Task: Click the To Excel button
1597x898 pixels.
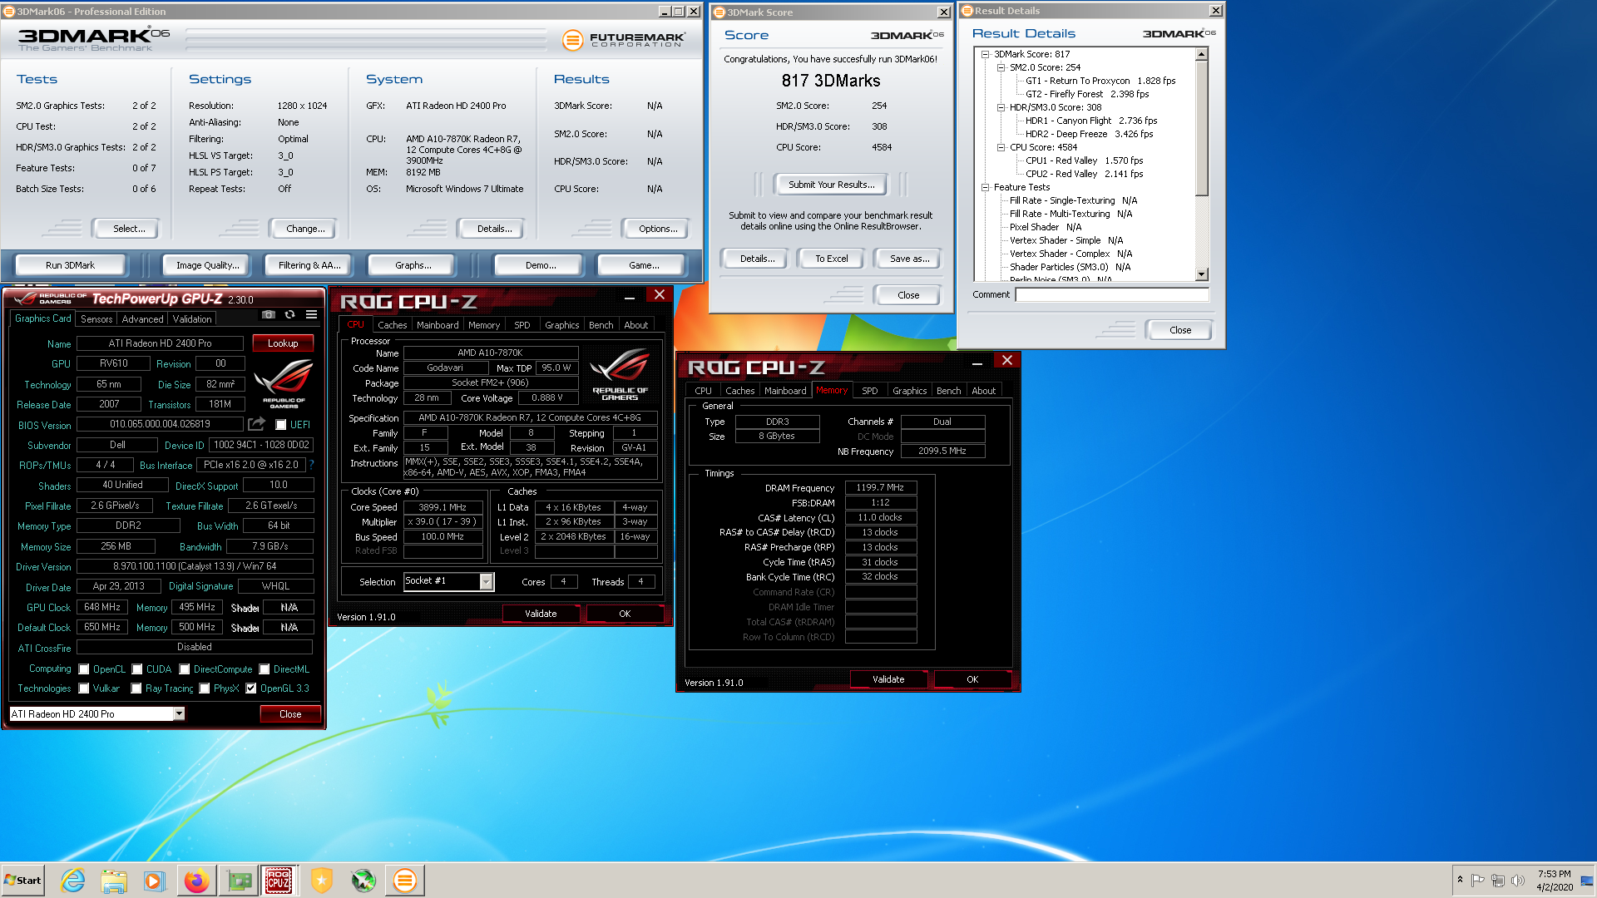Action: click(832, 259)
